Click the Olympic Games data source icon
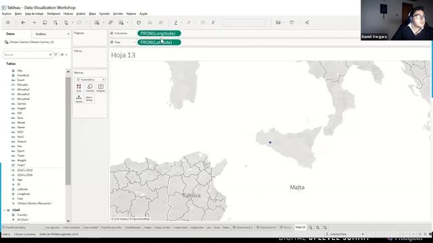 click(6, 42)
